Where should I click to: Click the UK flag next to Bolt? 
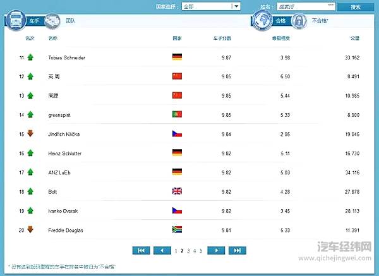(177, 191)
